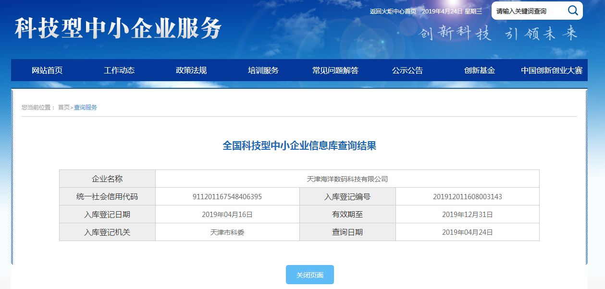Click credit code 911201167548406395
605x289 pixels.
pos(227,197)
